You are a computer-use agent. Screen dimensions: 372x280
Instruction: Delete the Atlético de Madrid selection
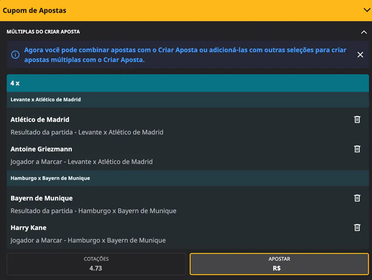(357, 119)
